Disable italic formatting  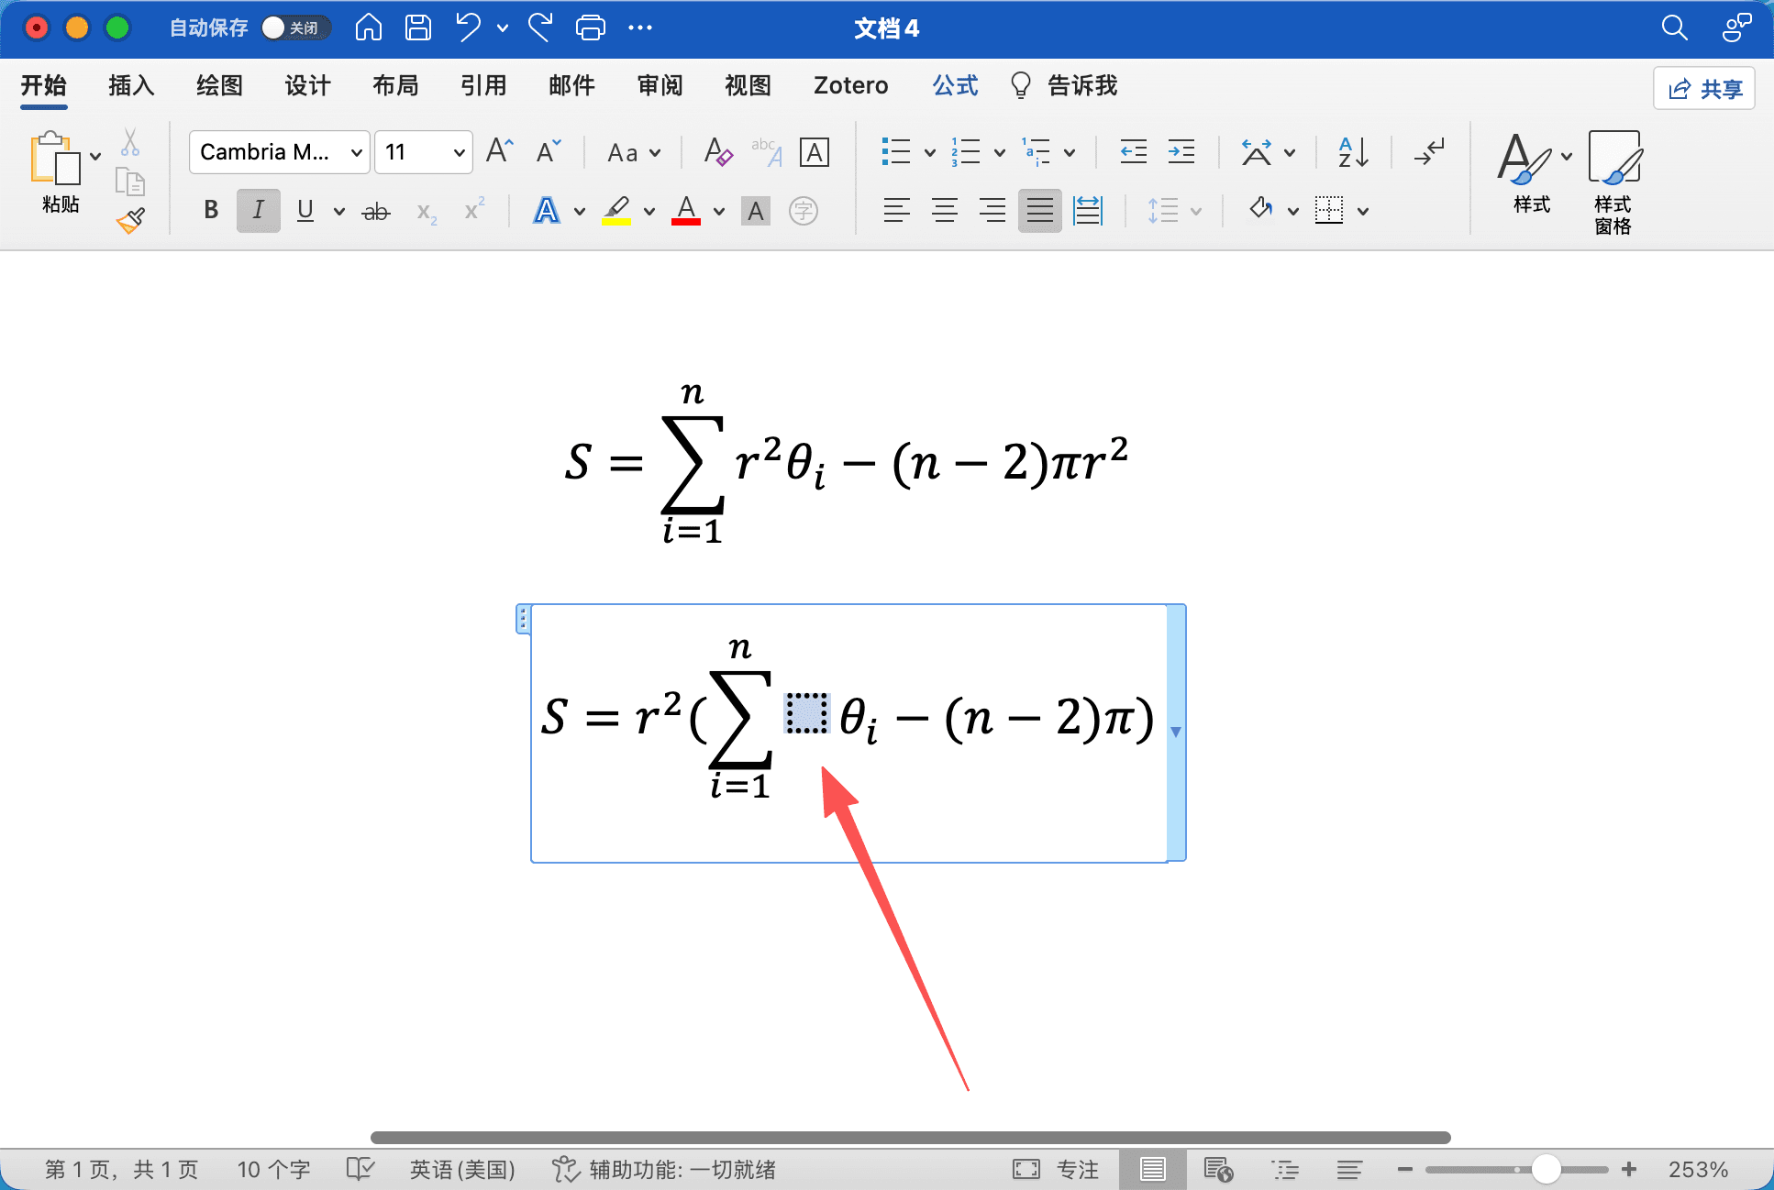coord(258,210)
